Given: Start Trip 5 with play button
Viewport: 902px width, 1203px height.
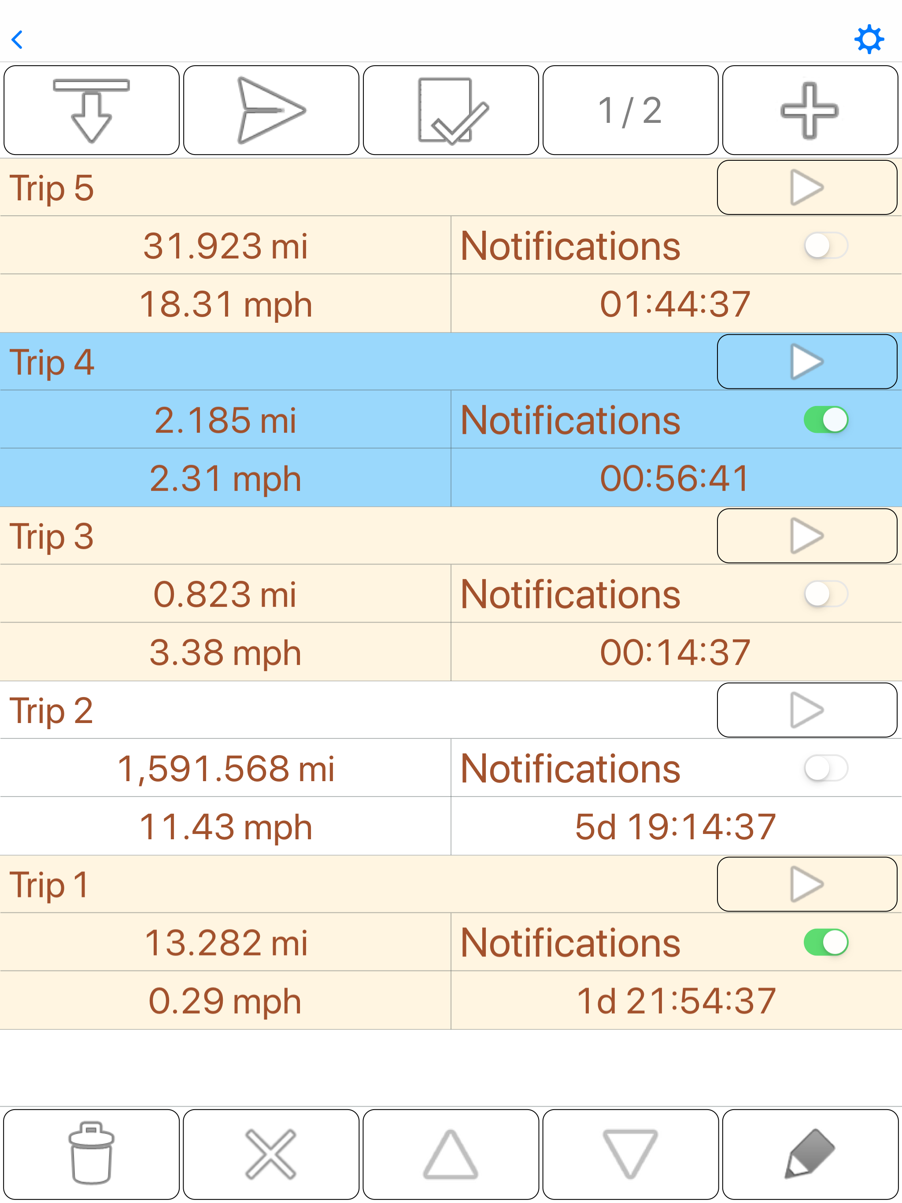Looking at the screenshot, I should tap(807, 188).
